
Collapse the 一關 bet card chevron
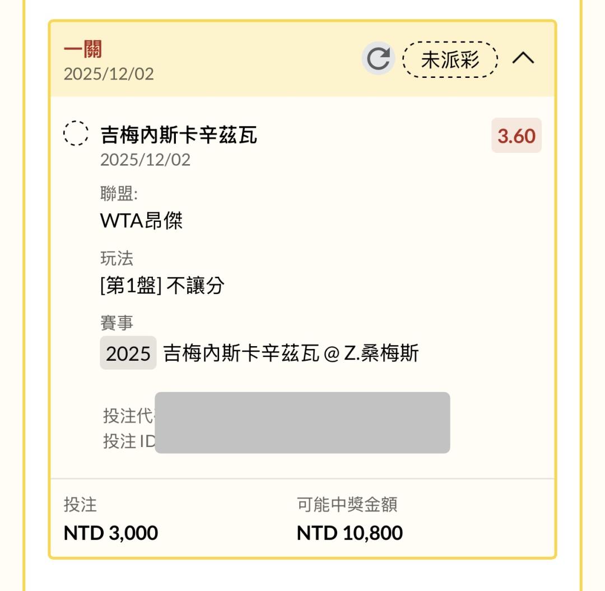click(x=523, y=58)
